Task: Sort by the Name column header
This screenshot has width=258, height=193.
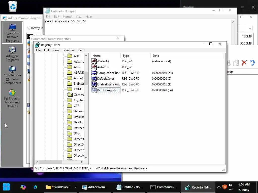Action: pos(105,56)
